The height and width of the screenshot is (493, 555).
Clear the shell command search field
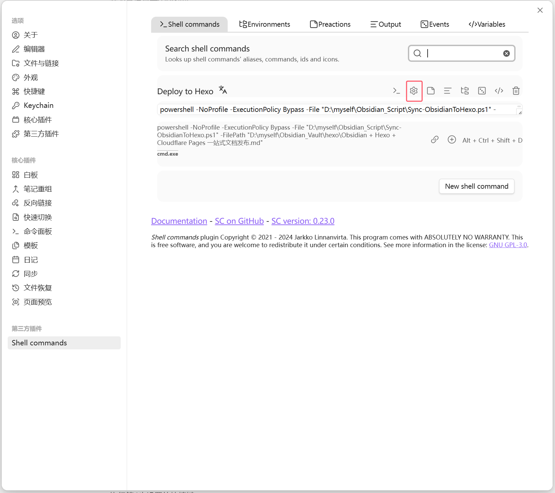tap(507, 53)
